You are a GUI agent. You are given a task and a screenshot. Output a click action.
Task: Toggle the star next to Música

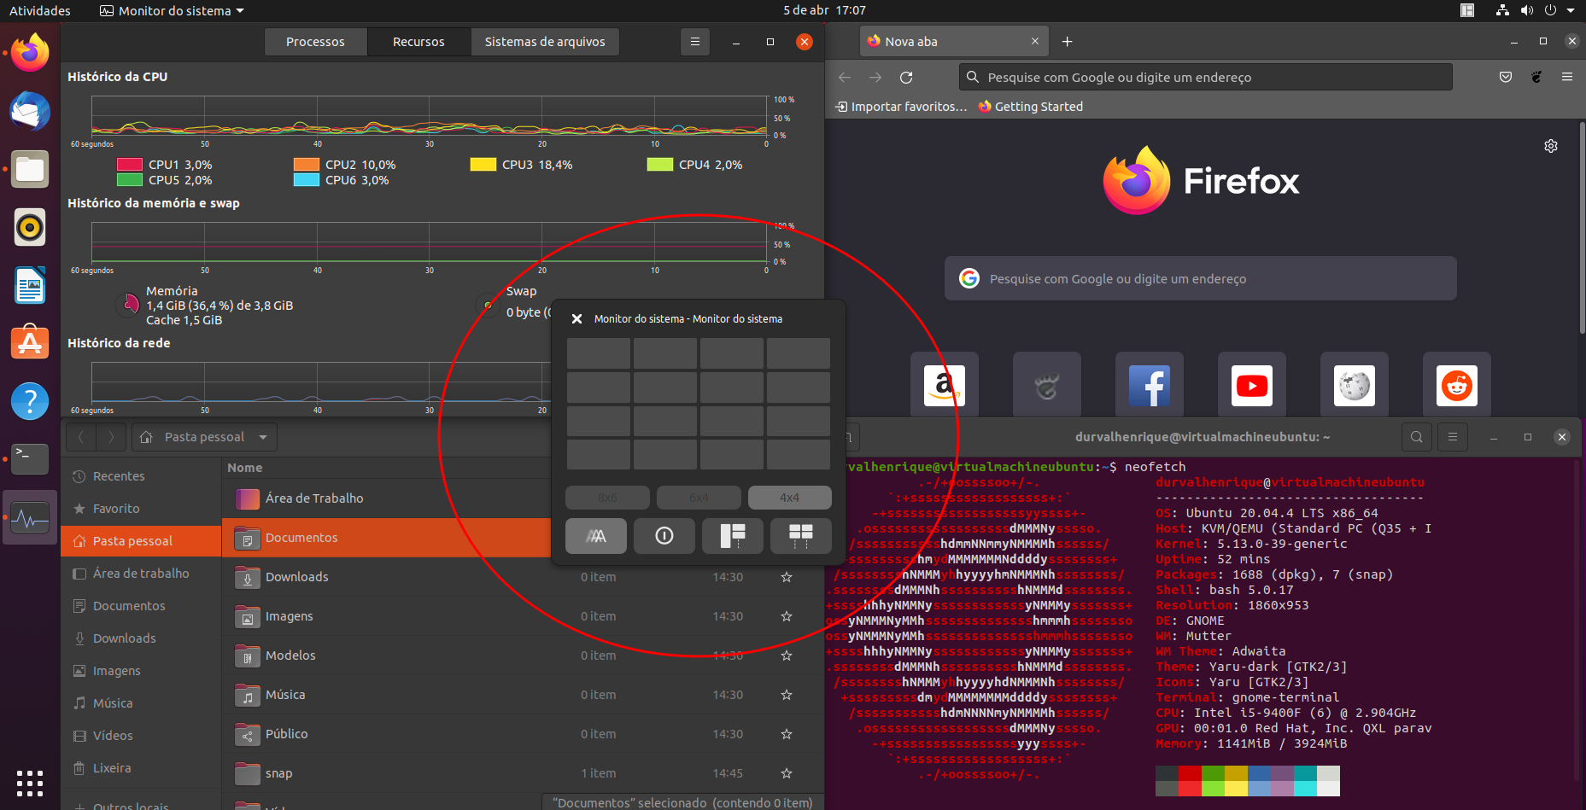pos(786,695)
